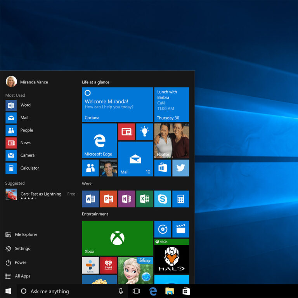
Task: Click the Windows Start button
Action: pos(9,291)
